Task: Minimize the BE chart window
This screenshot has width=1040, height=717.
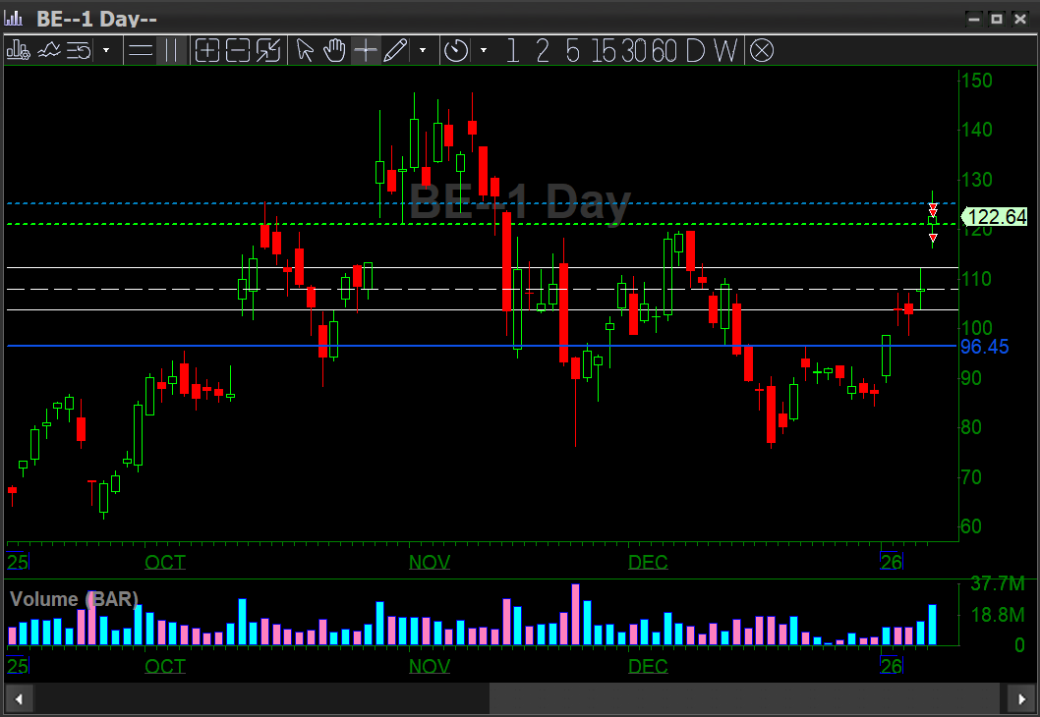Action: pyautogui.click(x=974, y=20)
